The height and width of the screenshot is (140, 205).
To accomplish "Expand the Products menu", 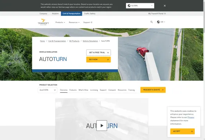I will (60, 22).
